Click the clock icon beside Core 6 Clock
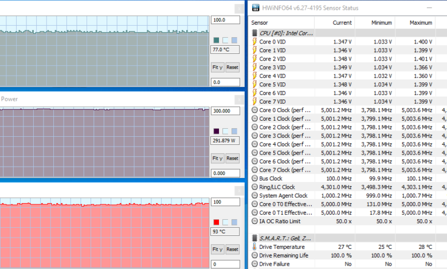The image size is (447, 269). coord(254,161)
